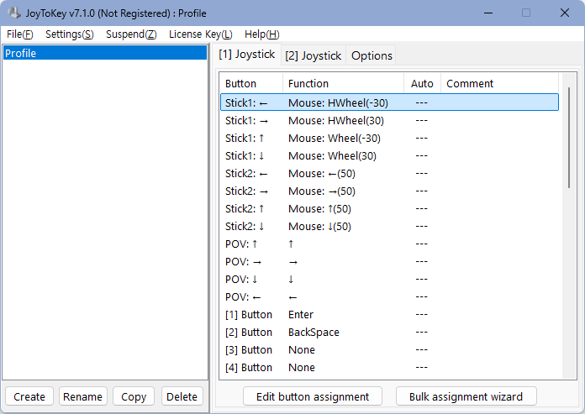Switch to the [2] Joystick tab
The width and height of the screenshot is (585, 414).
pos(313,56)
